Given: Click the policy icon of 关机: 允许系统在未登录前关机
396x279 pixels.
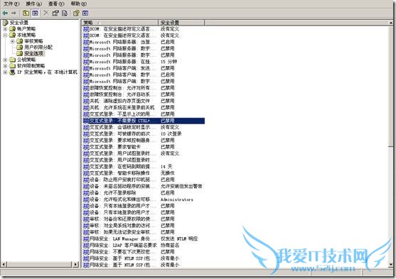Looking at the screenshot, I should coord(86,108).
